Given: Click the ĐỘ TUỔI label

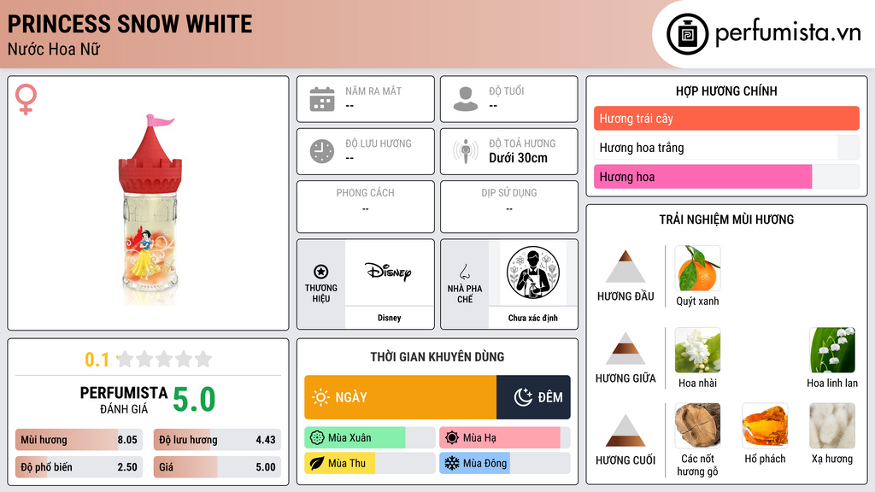Looking at the screenshot, I should pyautogui.click(x=506, y=91).
